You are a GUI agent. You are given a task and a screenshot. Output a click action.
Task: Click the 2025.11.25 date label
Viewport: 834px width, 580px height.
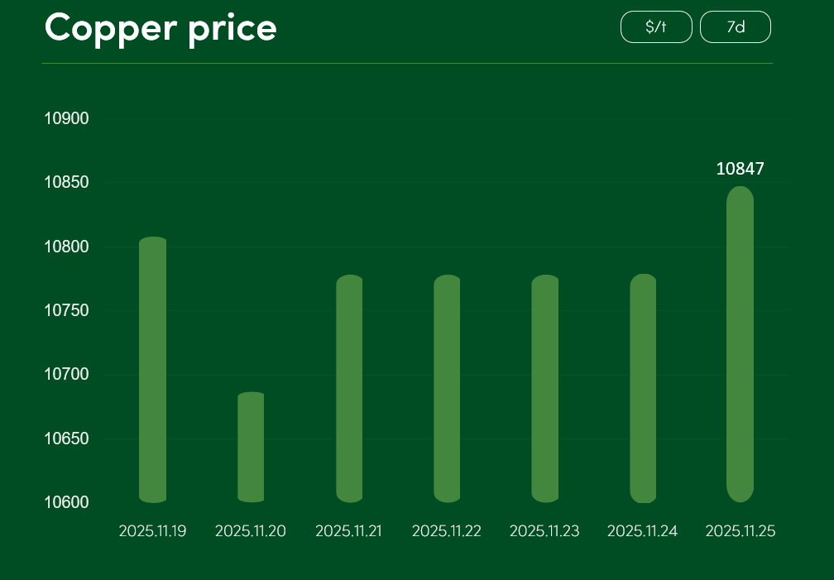[x=741, y=531]
